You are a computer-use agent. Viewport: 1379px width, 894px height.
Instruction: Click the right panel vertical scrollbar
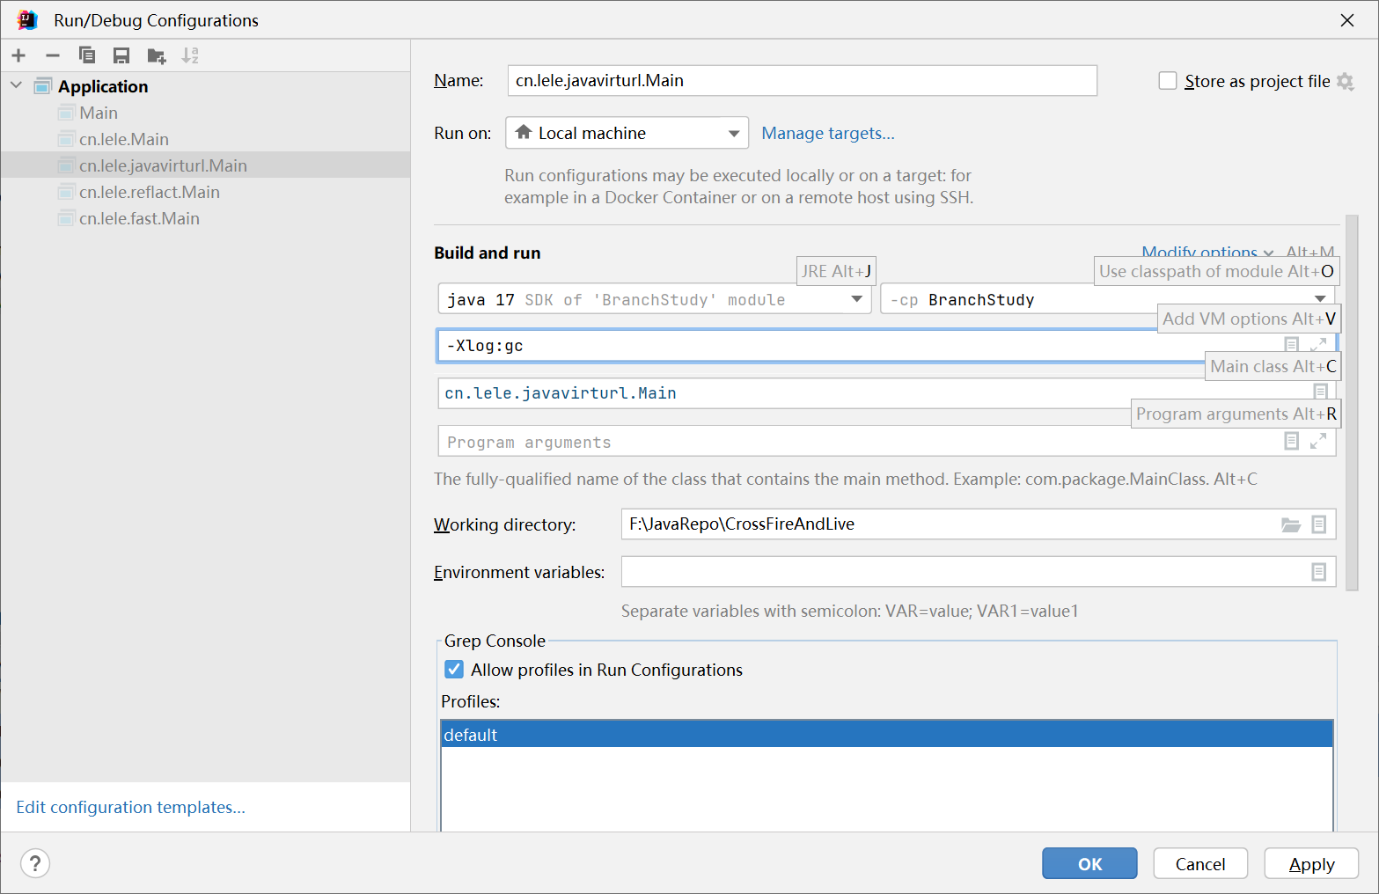coord(1352,402)
